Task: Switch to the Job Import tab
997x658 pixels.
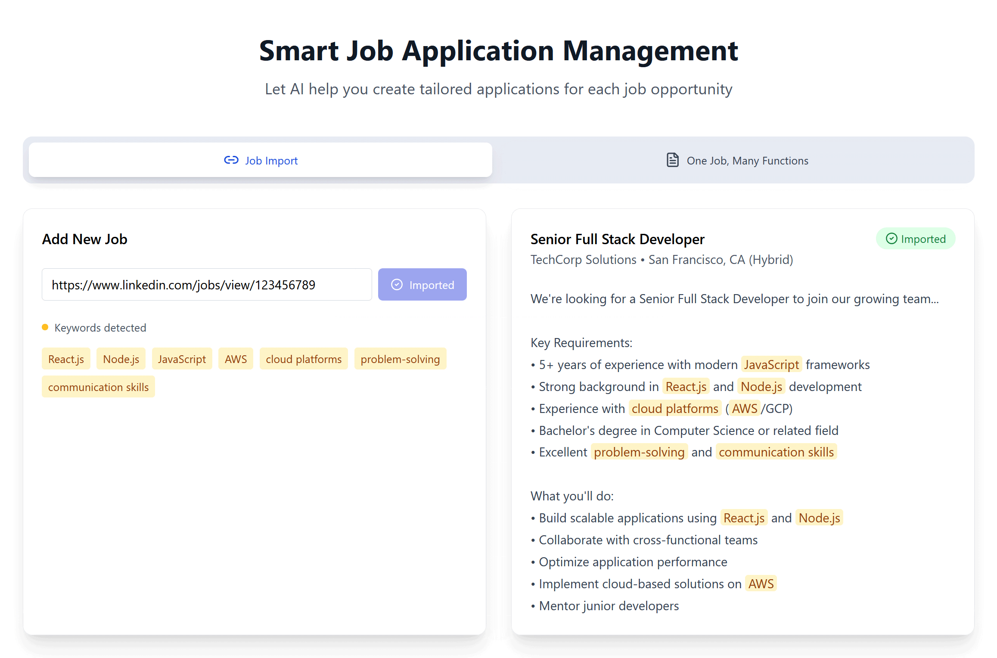Action: [x=261, y=160]
